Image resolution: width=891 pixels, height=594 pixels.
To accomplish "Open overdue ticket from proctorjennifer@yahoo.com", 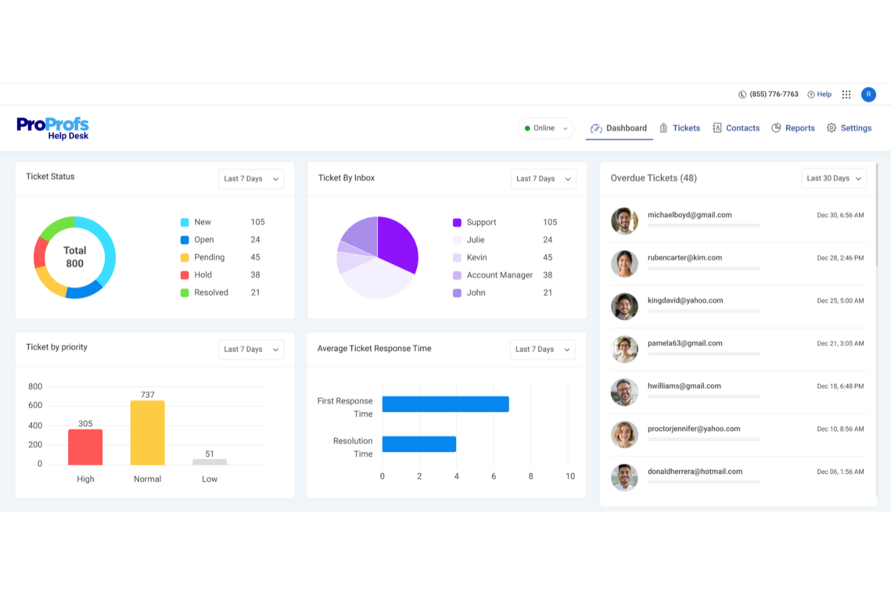I will coord(738,435).
